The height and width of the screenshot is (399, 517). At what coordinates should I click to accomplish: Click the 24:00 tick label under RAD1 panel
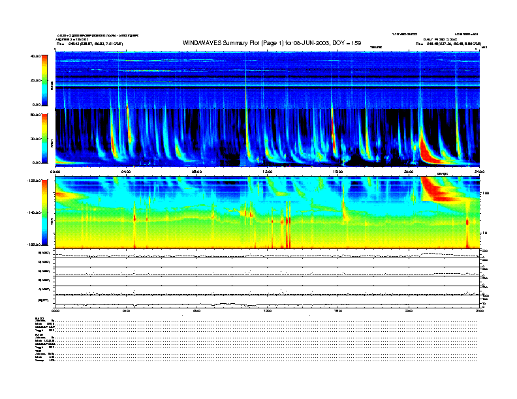[479, 171]
